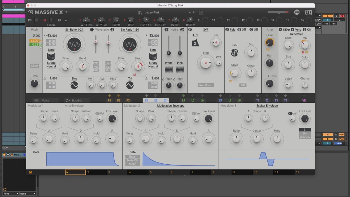The image size is (350, 197).
Task: Open the Exciter Envelope type menu
Action: pos(267,106)
